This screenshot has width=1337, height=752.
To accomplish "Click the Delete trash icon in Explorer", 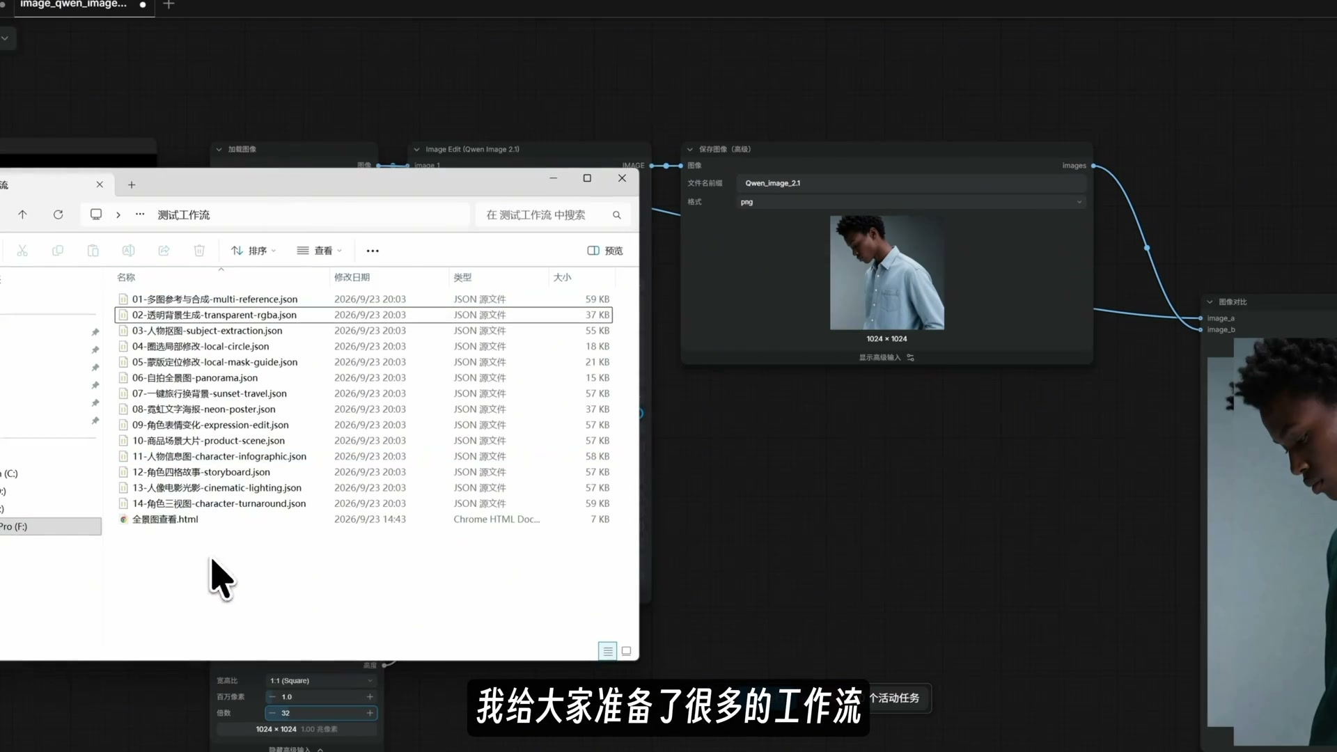I will coord(199,251).
